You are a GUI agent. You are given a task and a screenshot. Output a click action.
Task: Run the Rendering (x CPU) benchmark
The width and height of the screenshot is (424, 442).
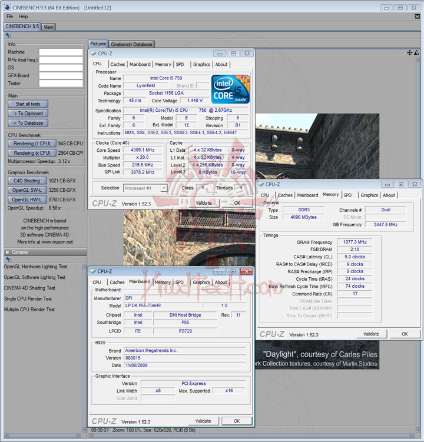tap(32, 153)
